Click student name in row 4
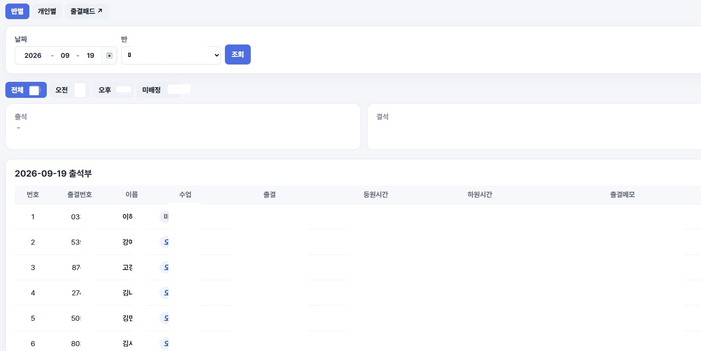This screenshot has height=351, width=701. (x=127, y=293)
